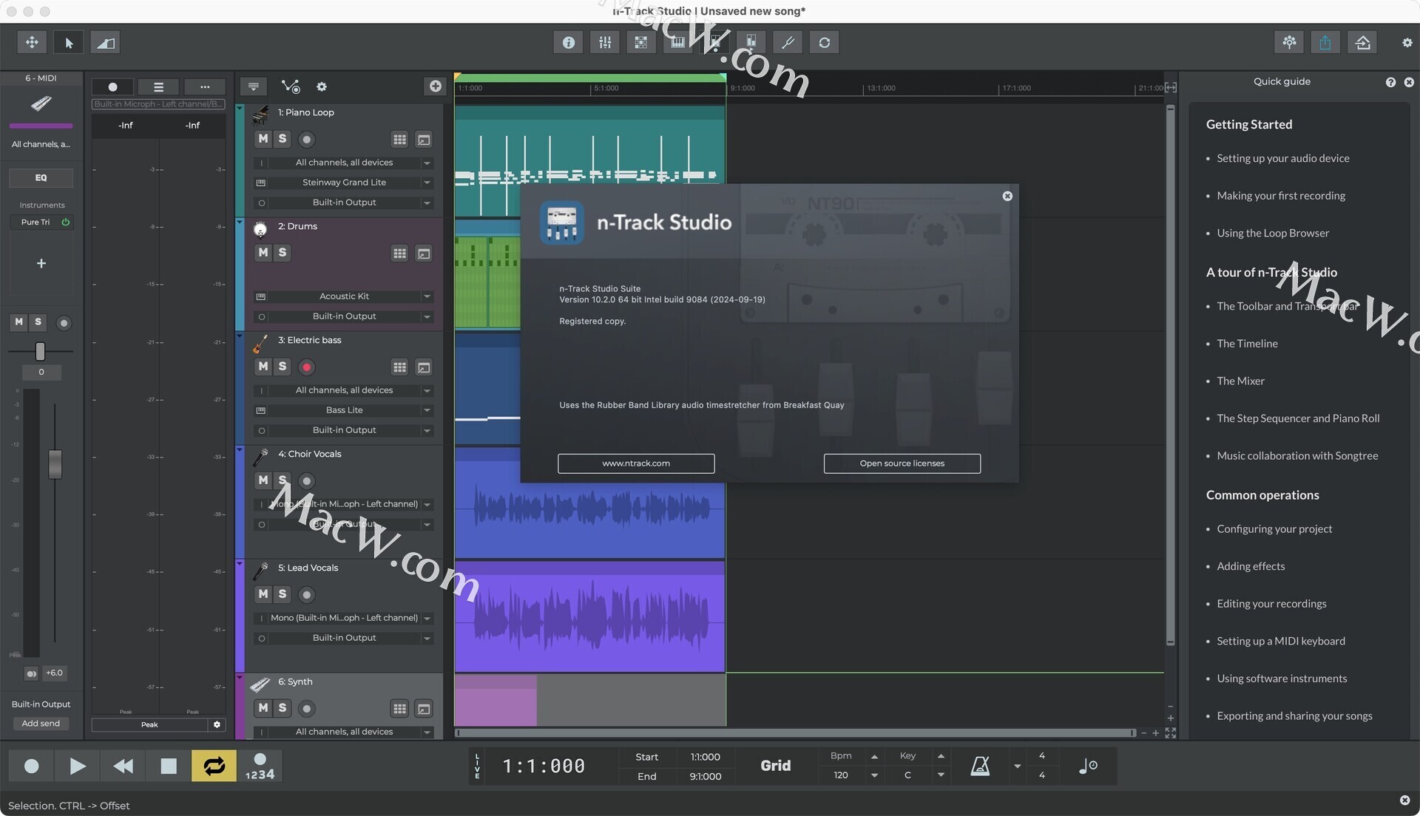
Task: Click the automation routing icon above tracks
Action: click(x=291, y=86)
